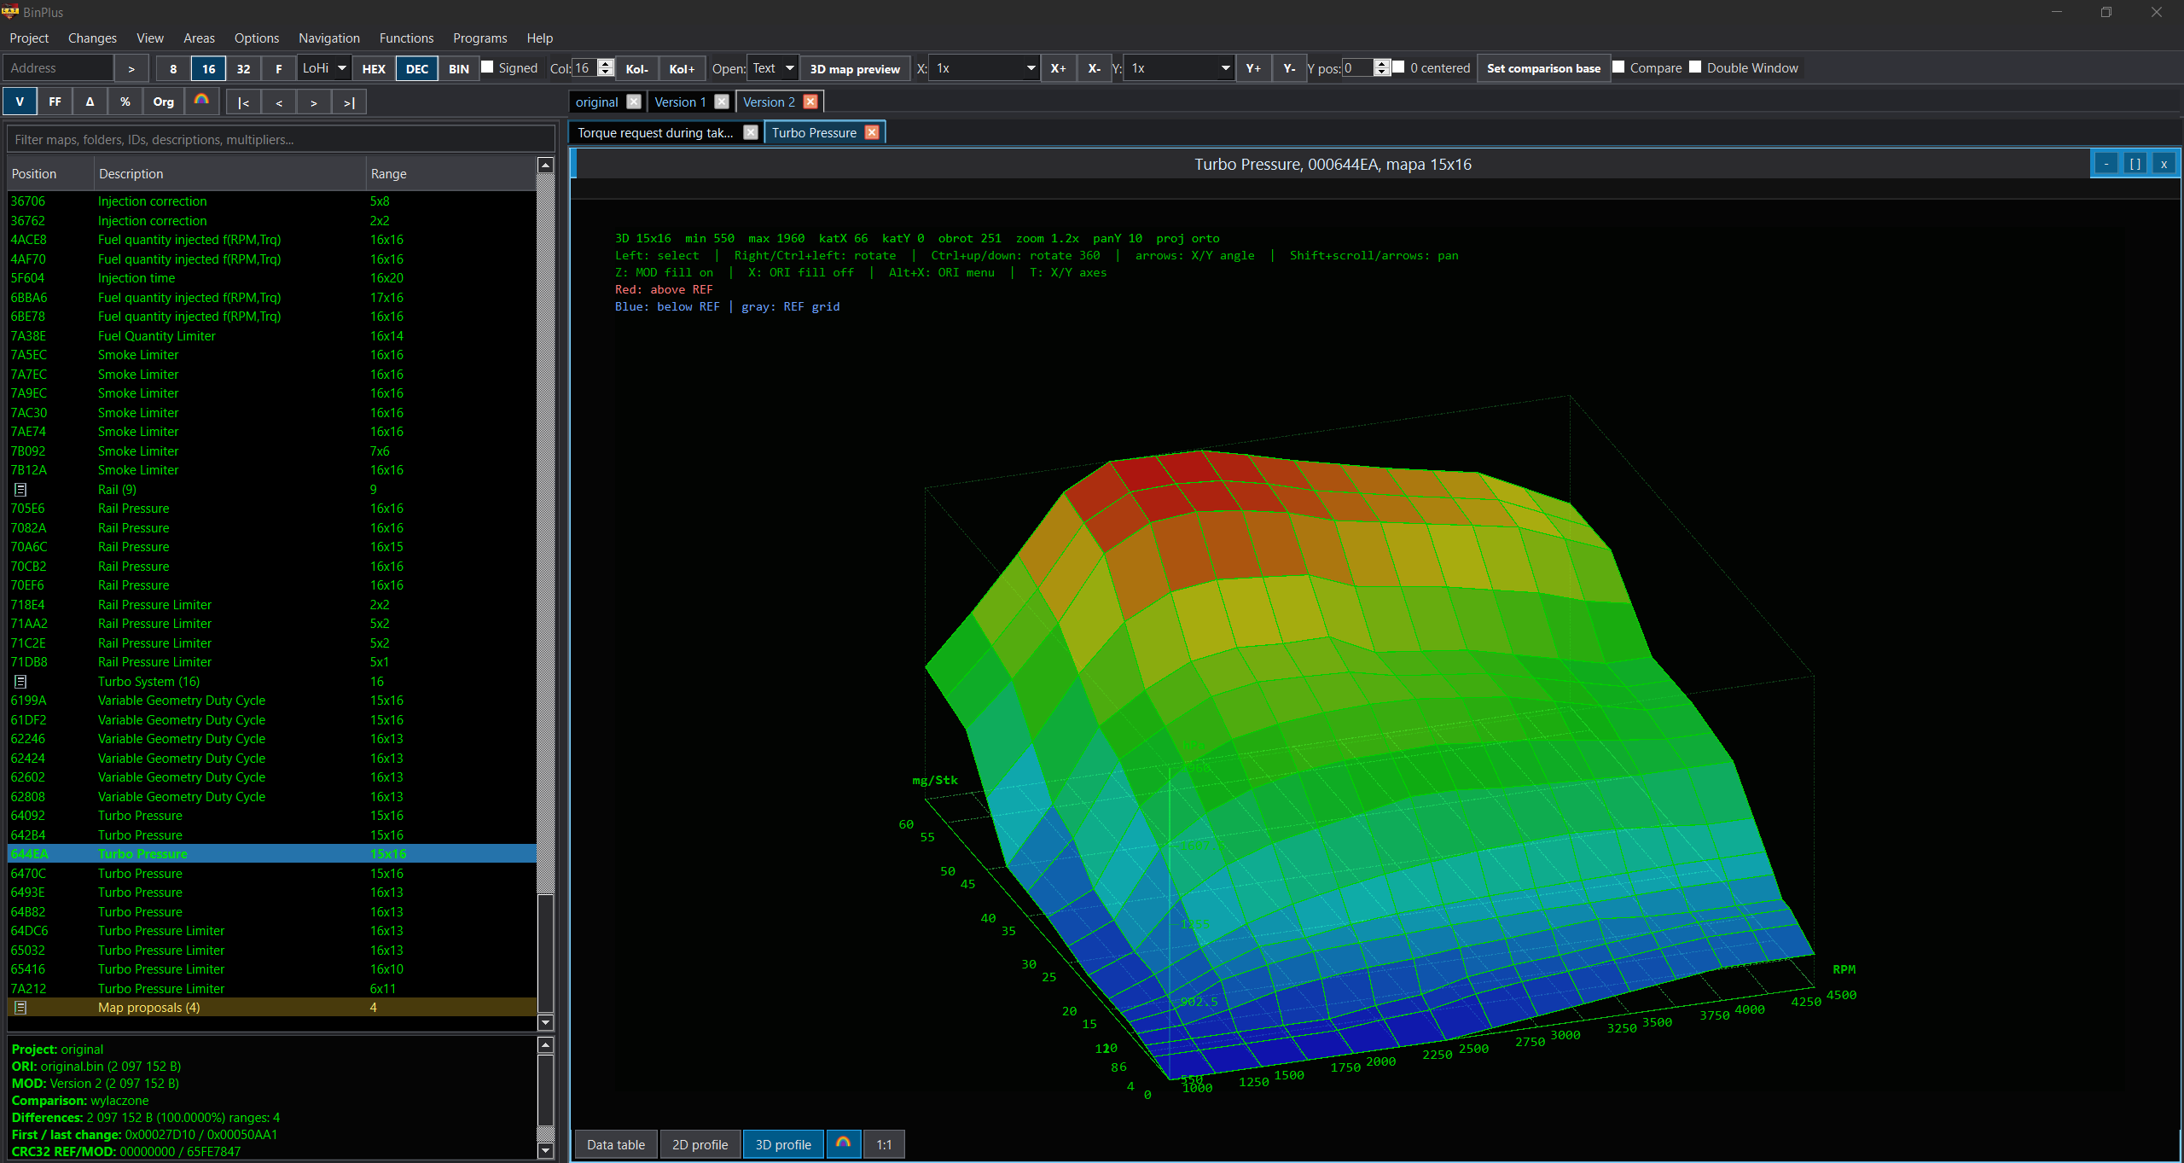Click the map list scrollbar down arrow

point(546,1022)
